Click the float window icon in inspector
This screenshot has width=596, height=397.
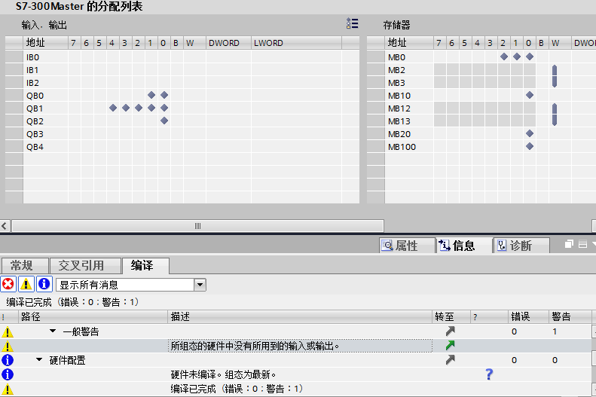[569, 244]
